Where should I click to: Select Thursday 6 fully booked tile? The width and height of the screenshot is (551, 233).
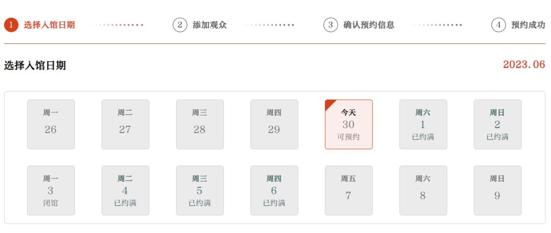pyautogui.click(x=274, y=191)
